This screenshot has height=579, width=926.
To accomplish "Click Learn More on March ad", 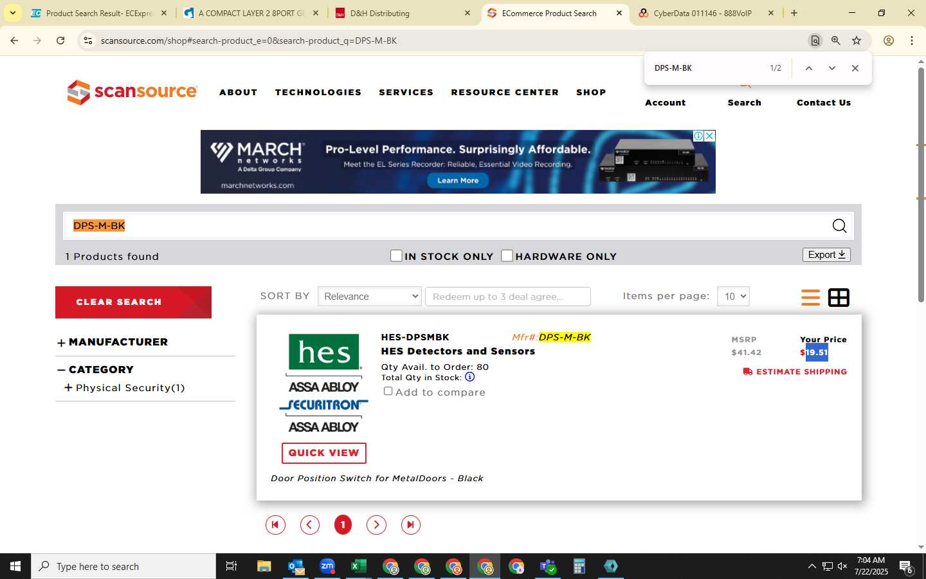I will coord(458,181).
